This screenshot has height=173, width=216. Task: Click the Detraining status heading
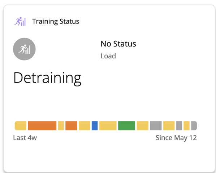pos(47,78)
